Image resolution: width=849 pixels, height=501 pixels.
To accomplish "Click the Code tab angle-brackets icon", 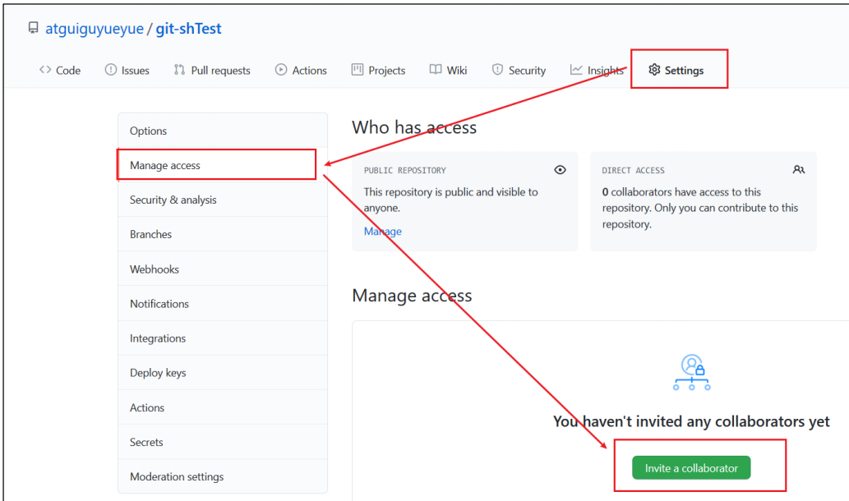I will (45, 70).
